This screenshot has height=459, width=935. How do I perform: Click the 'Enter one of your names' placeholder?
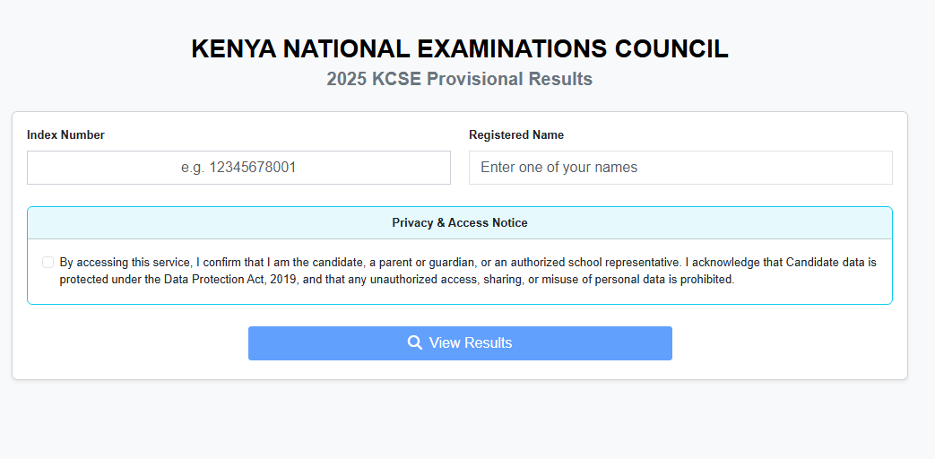[x=558, y=168]
